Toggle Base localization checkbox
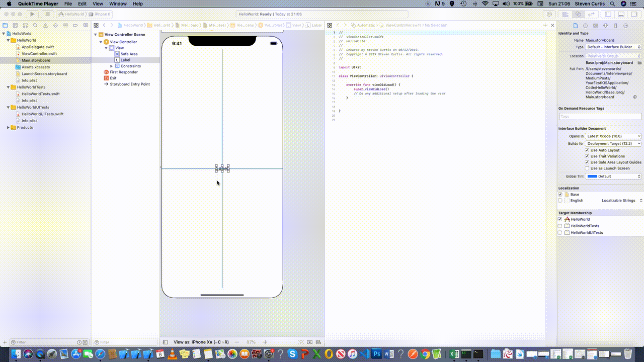The height and width of the screenshot is (362, 644). click(560, 195)
